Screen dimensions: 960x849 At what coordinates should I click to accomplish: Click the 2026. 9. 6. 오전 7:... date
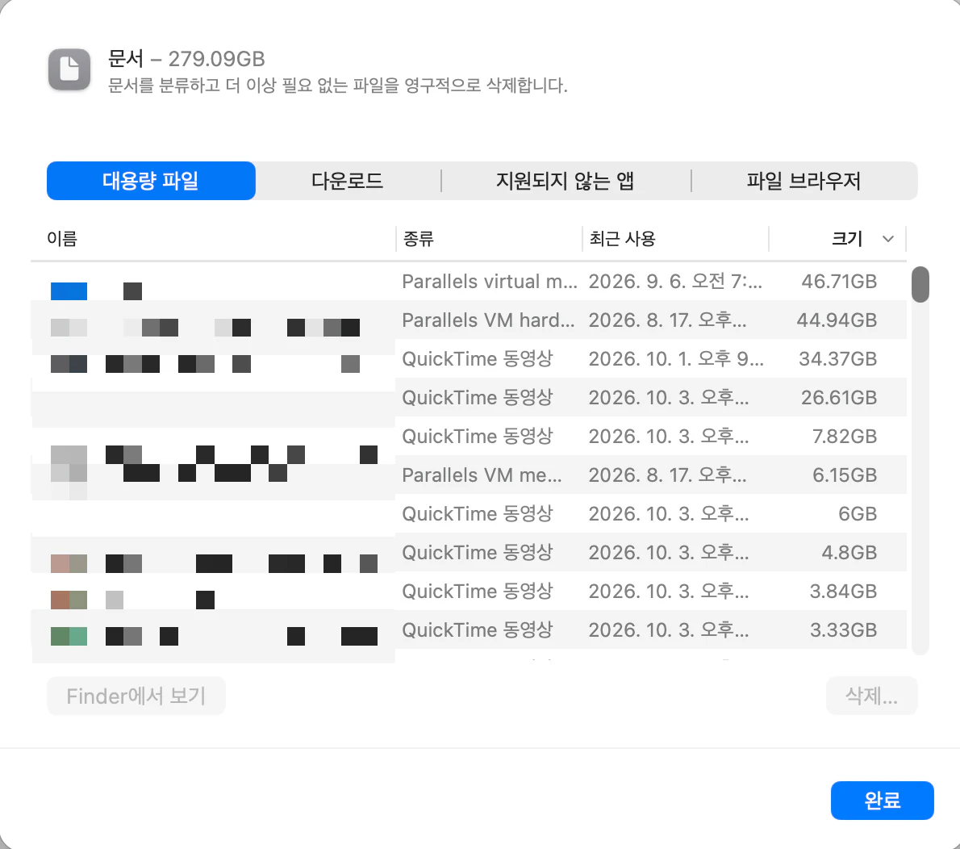click(x=675, y=281)
